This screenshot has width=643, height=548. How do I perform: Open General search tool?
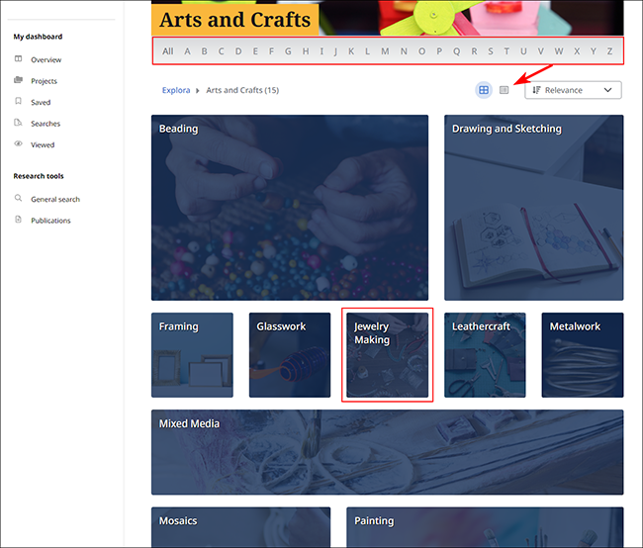55,200
